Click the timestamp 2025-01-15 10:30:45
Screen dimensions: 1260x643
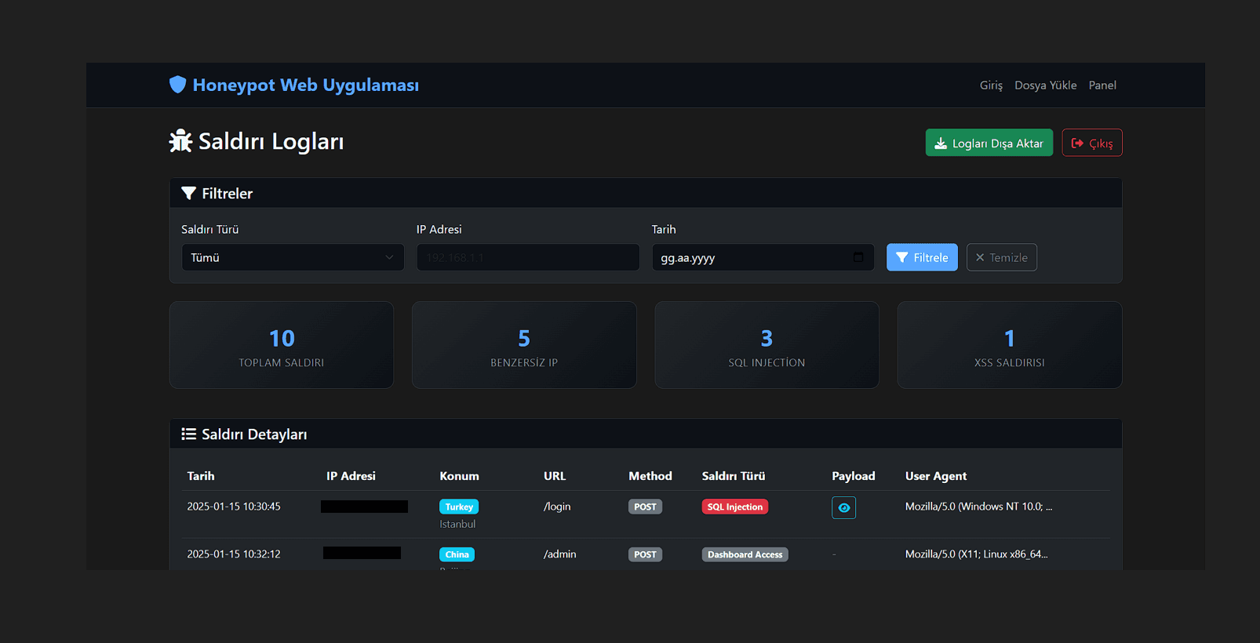tap(234, 507)
